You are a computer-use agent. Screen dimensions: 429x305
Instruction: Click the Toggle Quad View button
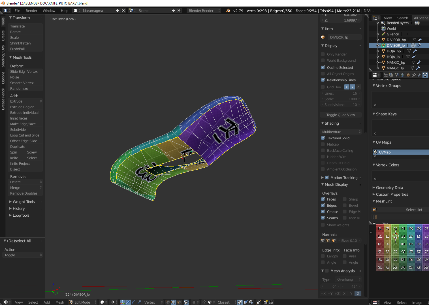point(340,115)
